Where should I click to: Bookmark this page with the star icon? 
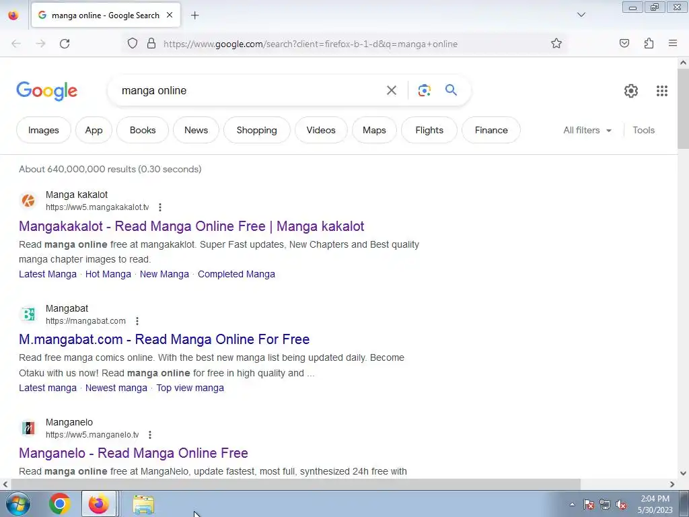556,44
